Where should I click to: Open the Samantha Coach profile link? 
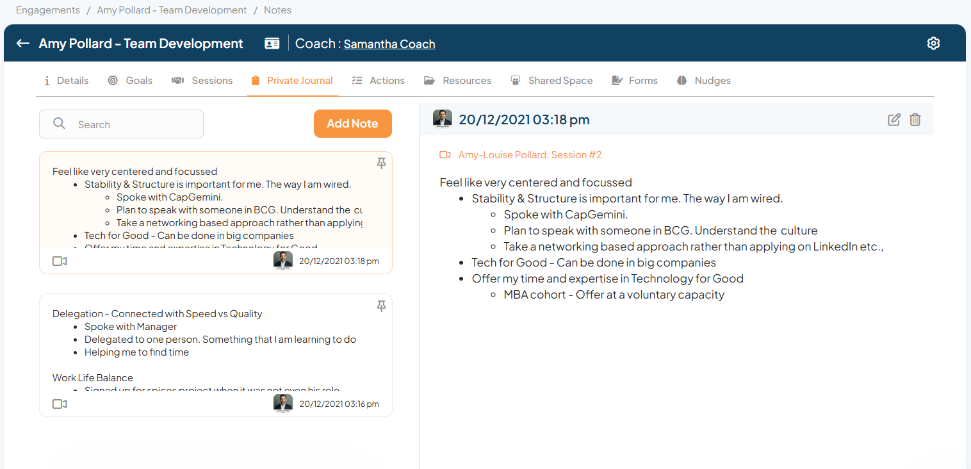pos(389,44)
